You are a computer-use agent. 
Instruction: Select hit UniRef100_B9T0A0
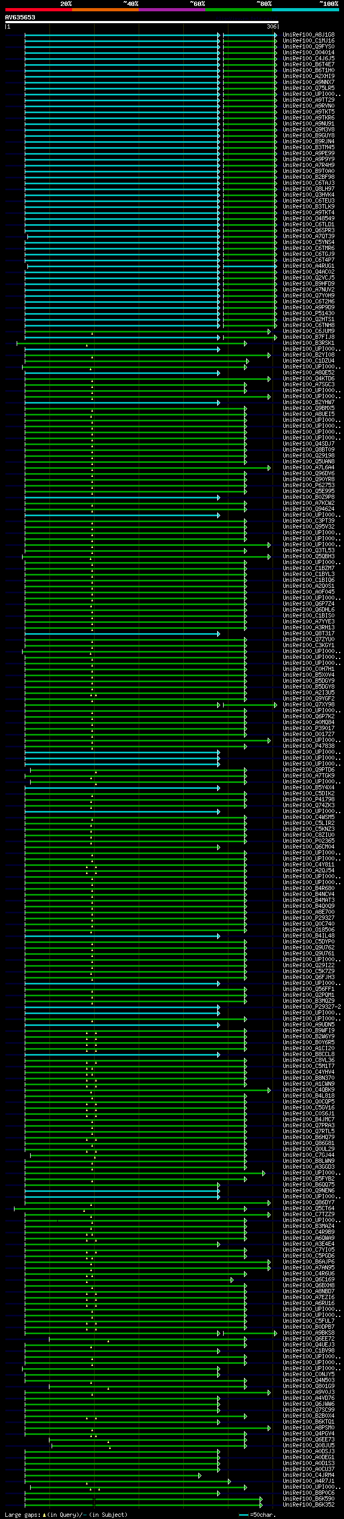click(309, 171)
